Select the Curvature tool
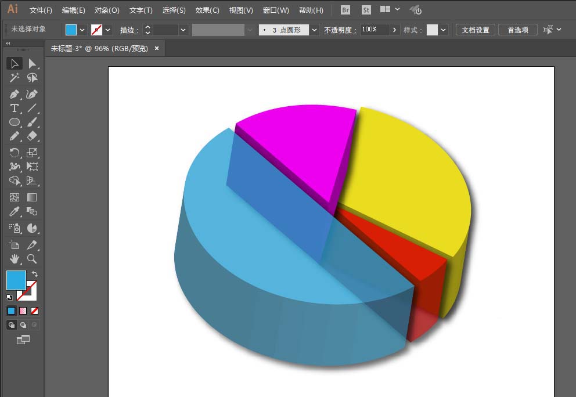576x397 pixels. pyautogui.click(x=32, y=95)
